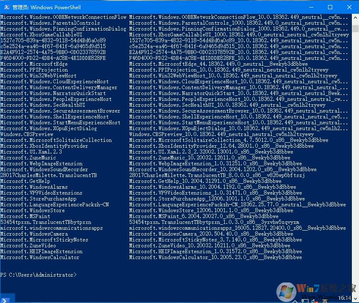
Task: Click the 英 language indicator in the tray
Action: point(325,301)
